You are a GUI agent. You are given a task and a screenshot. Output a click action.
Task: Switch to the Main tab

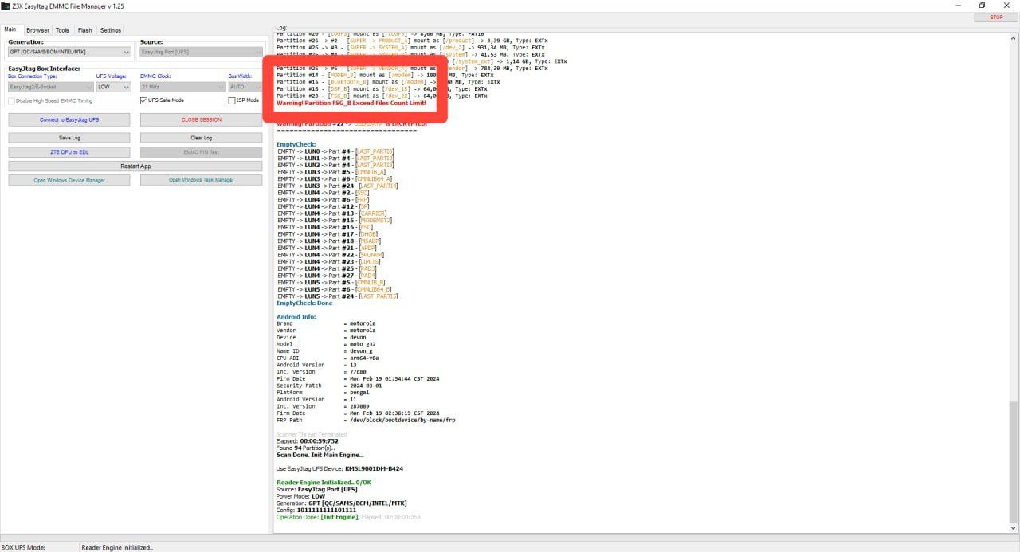[x=10, y=29]
